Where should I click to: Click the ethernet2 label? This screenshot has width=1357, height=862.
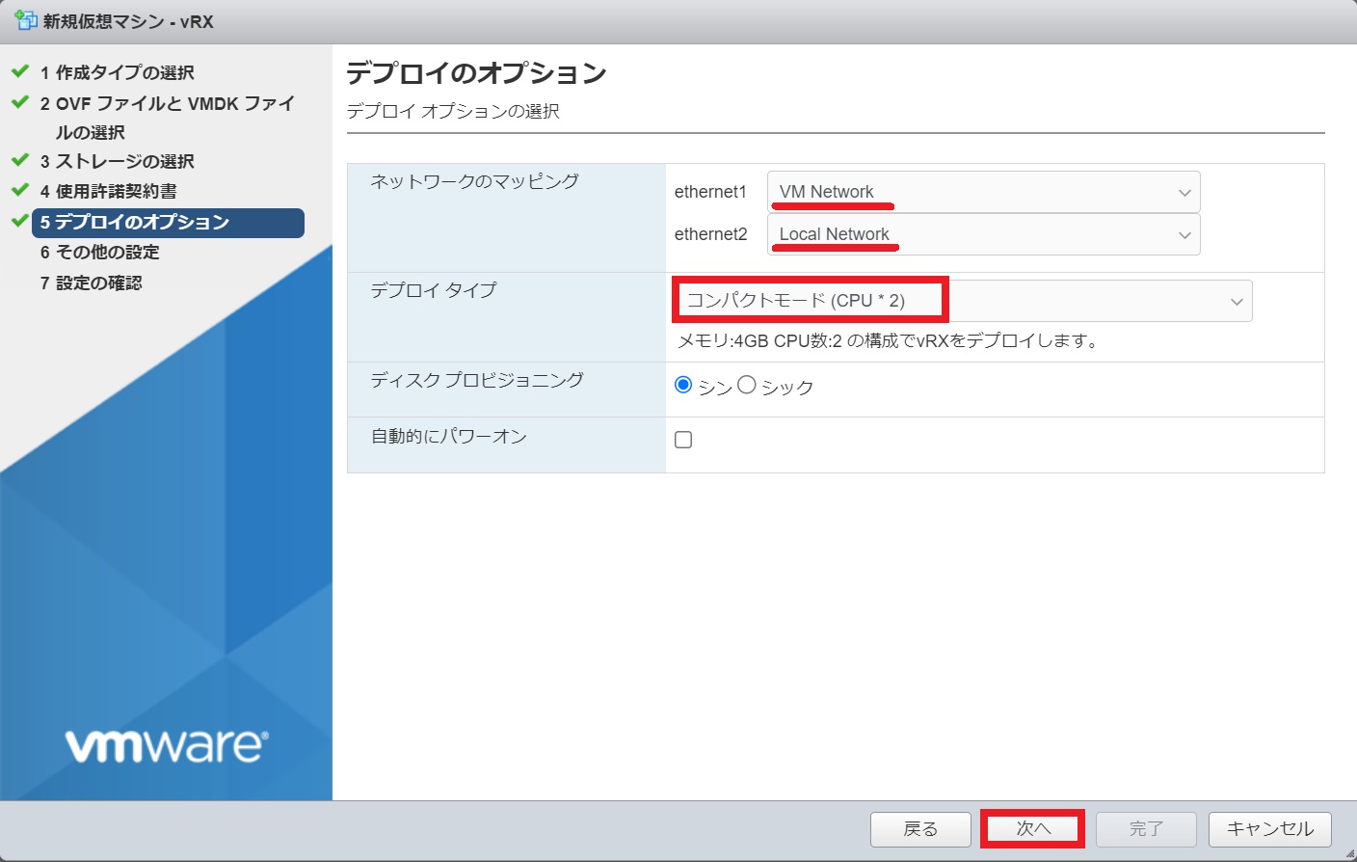710,234
